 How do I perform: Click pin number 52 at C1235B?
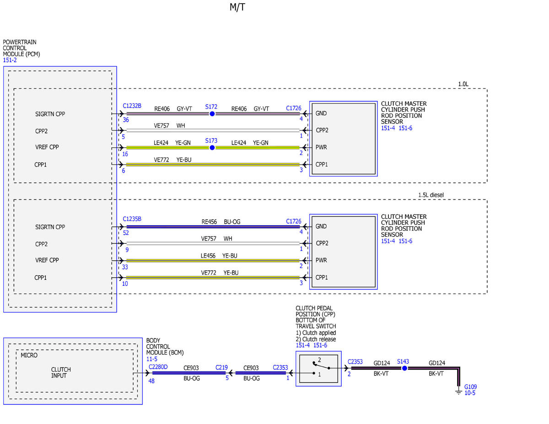tap(126, 232)
